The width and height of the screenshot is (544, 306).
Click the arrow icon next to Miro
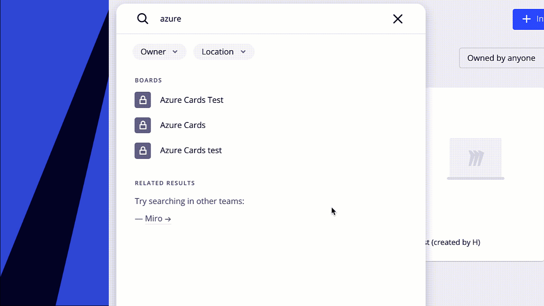pos(168,219)
